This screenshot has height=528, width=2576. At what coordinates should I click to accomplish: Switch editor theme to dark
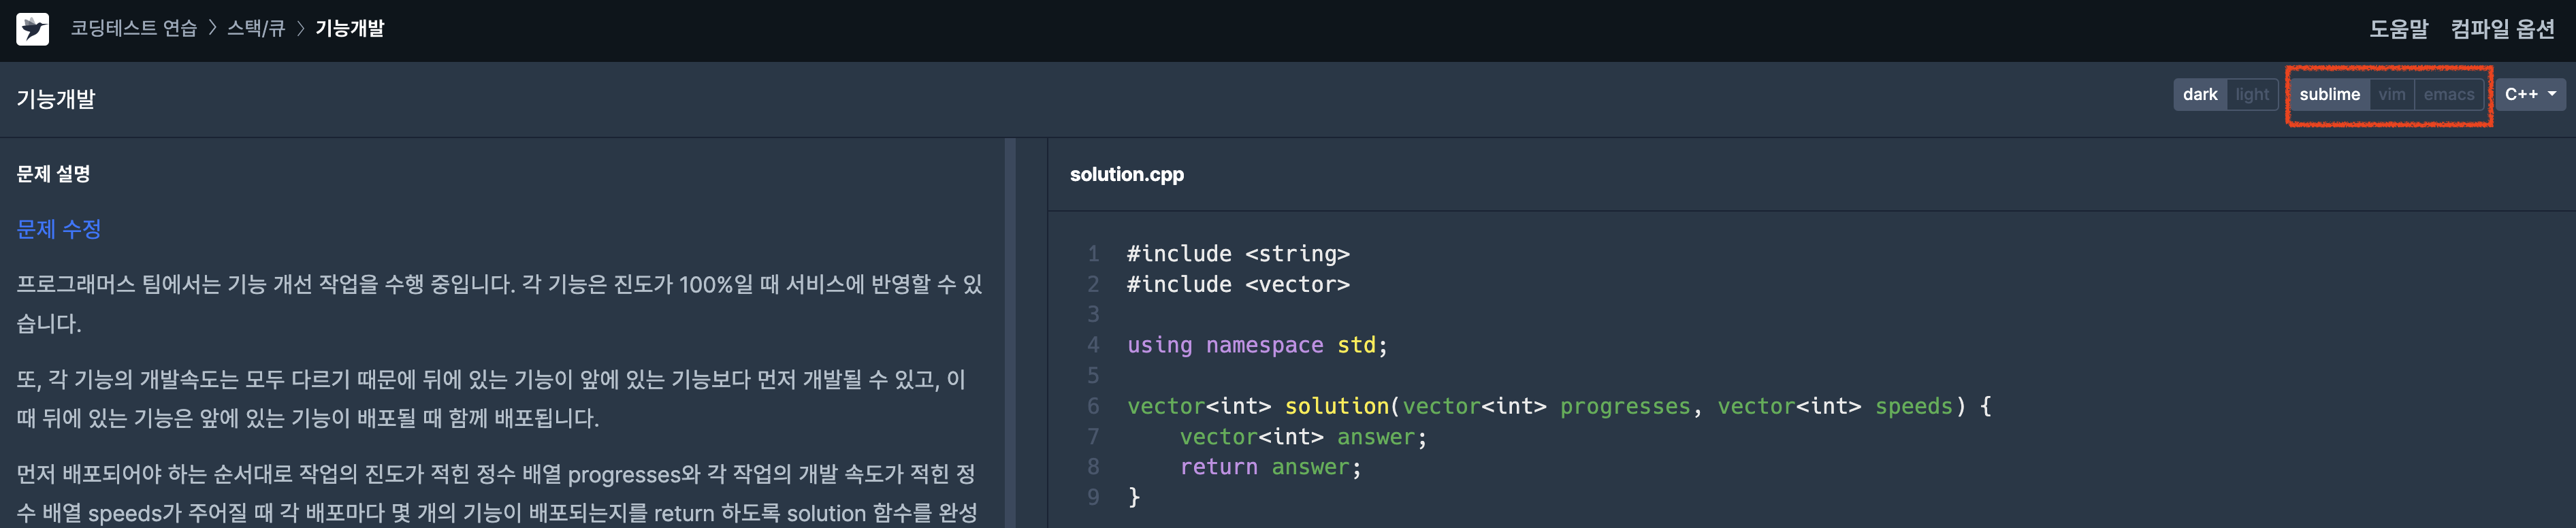pyautogui.click(x=2199, y=95)
